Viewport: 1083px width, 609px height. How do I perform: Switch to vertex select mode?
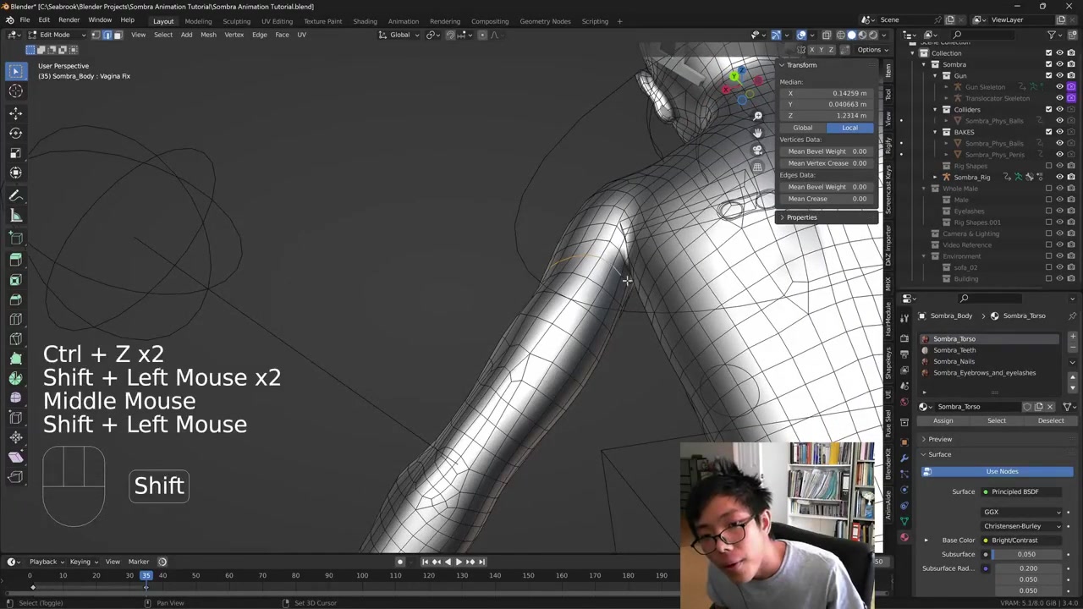pyautogui.click(x=96, y=35)
